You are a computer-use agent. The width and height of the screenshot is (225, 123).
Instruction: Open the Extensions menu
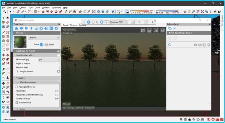click(x=56, y=8)
